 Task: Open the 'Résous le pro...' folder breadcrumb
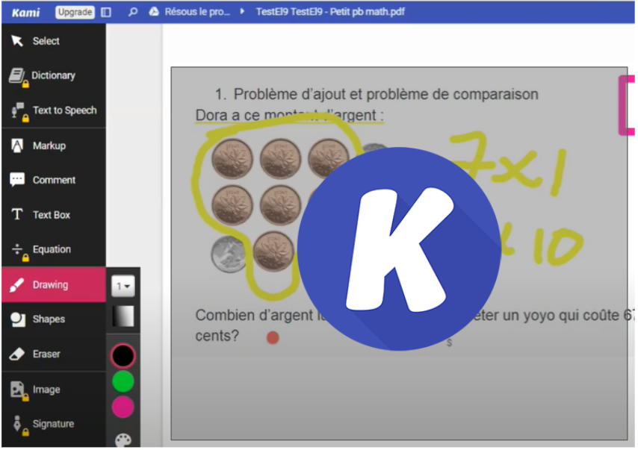pos(197,12)
